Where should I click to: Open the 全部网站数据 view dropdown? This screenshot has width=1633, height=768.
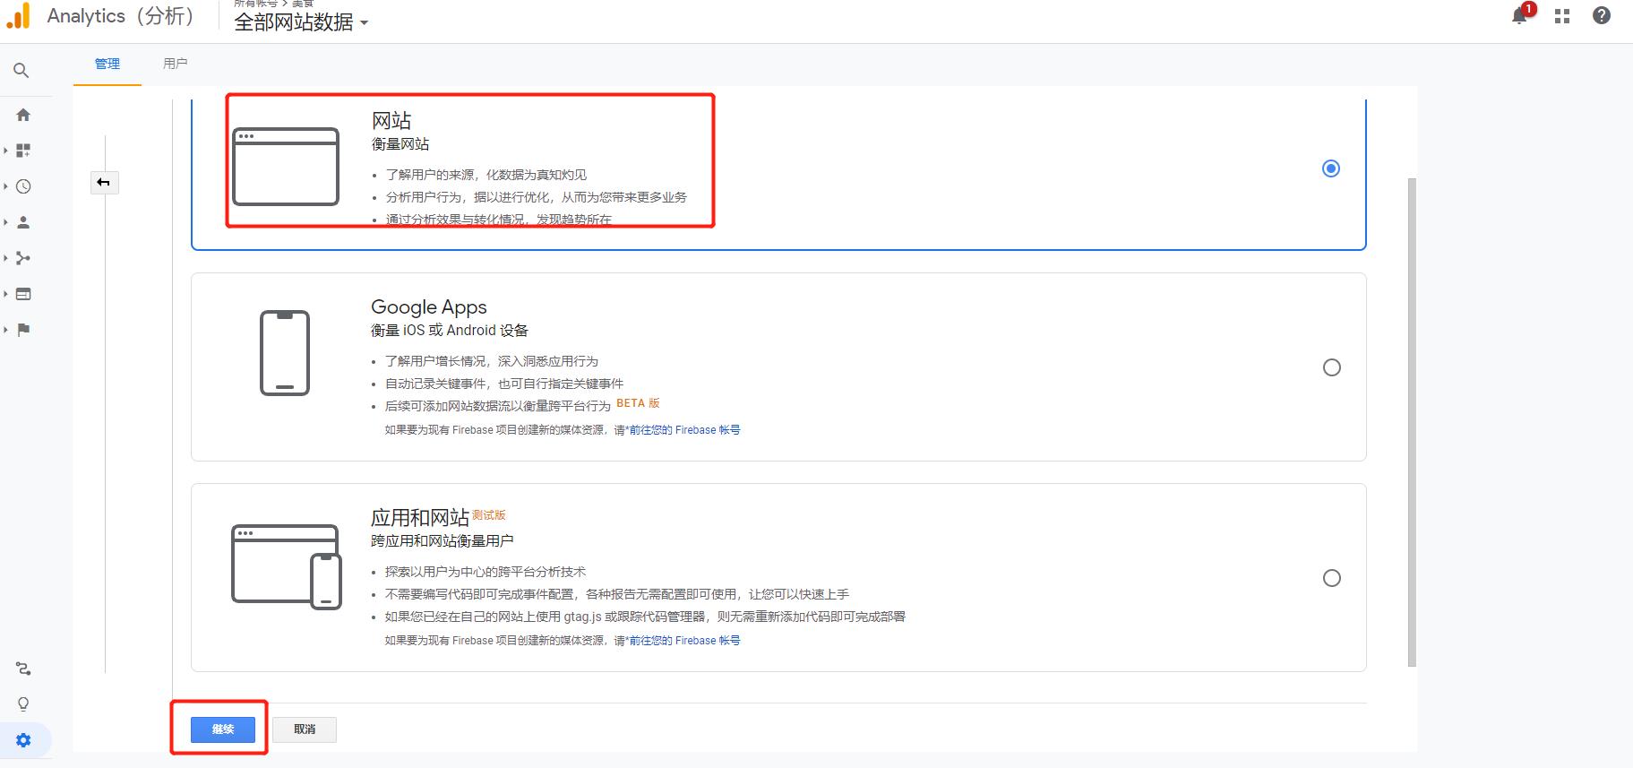coord(301,22)
